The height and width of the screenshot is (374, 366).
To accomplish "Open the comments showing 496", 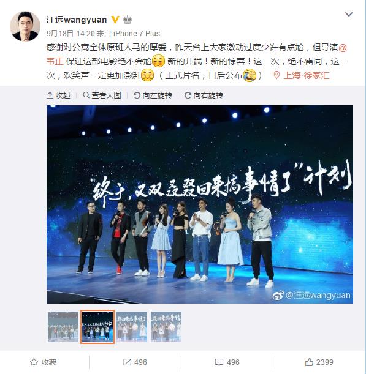I will (227, 362).
